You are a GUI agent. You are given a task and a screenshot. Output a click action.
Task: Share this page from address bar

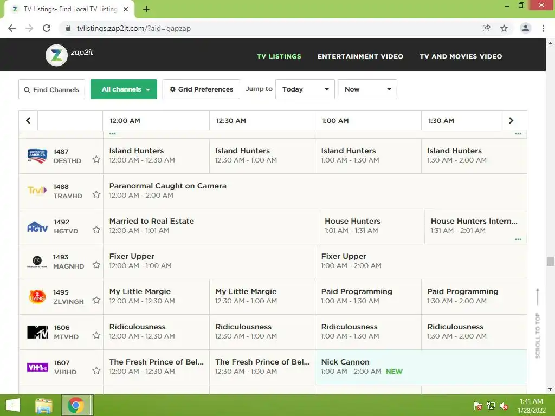pos(487,28)
